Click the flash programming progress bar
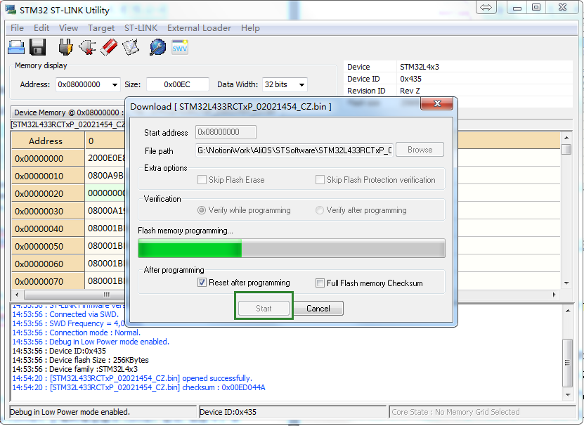This screenshot has height=426, width=584. point(292,248)
